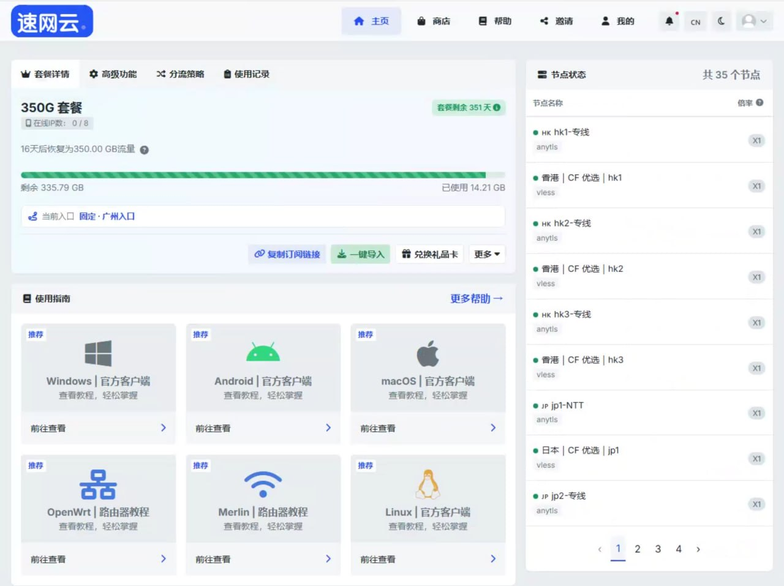Viewport: 784px width, 586px height.
Task: Click the Windows logo icon
Action: 98,353
